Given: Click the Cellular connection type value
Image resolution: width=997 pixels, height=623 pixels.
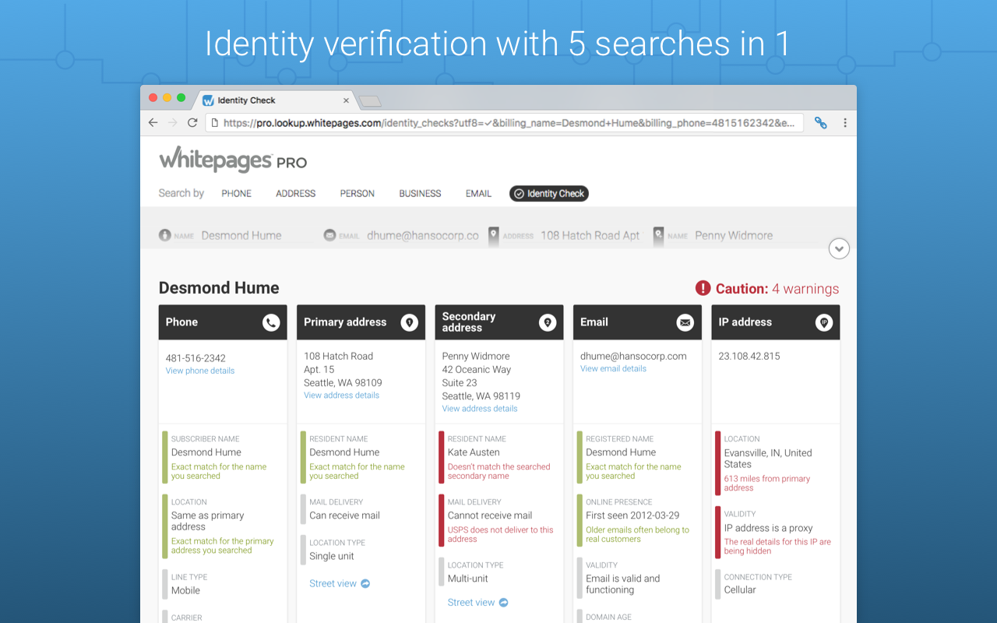Looking at the screenshot, I should pyautogui.click(x=740, y=590).
